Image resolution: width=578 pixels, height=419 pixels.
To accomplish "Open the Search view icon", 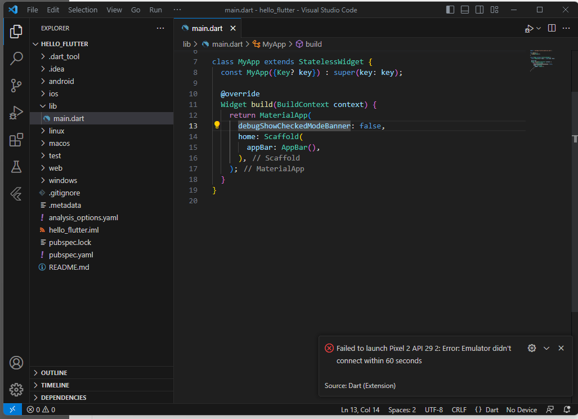I will (x=16, y=58).
